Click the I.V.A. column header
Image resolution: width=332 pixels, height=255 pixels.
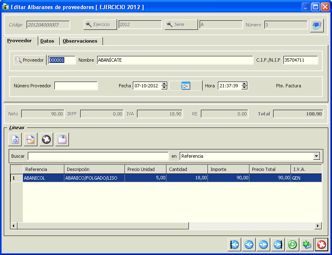(x=306, y=169)
